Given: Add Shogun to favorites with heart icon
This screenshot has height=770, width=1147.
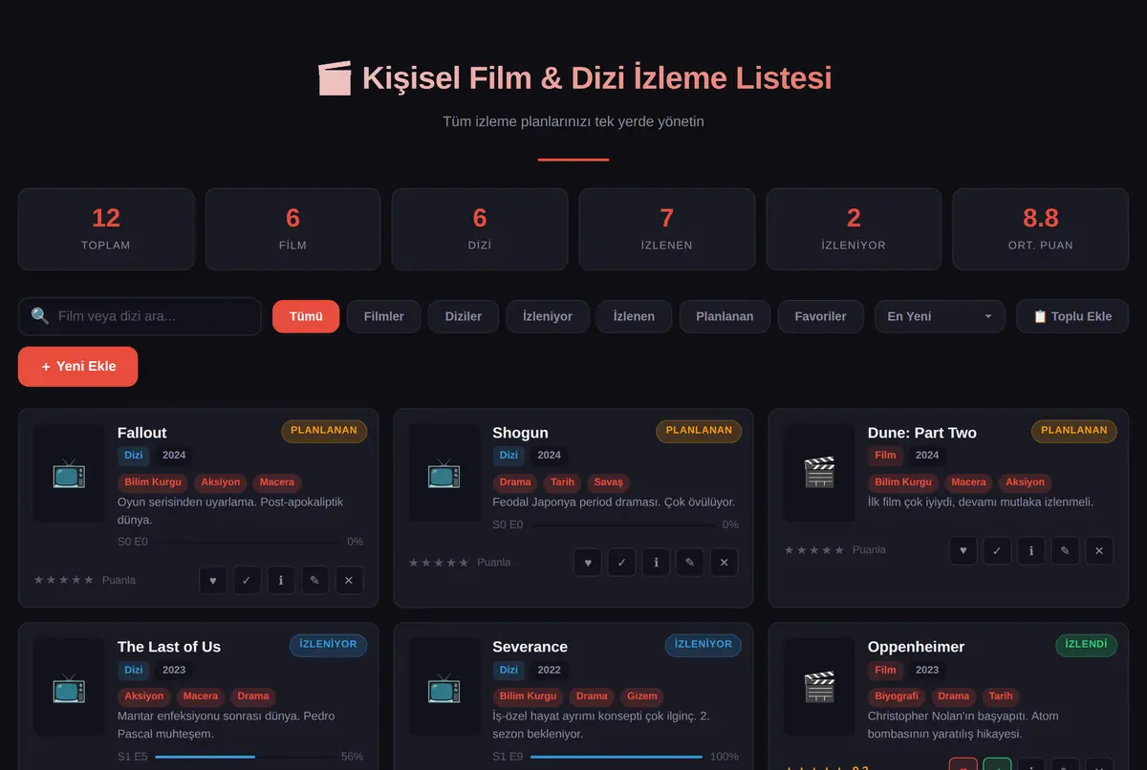Looking at the screenshot, I should click(588, 563).
